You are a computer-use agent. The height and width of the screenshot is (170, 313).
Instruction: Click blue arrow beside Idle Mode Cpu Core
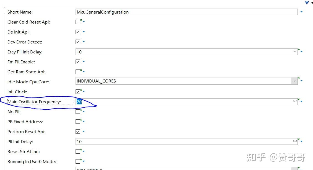pyautogui.click(x=301, y=81)
